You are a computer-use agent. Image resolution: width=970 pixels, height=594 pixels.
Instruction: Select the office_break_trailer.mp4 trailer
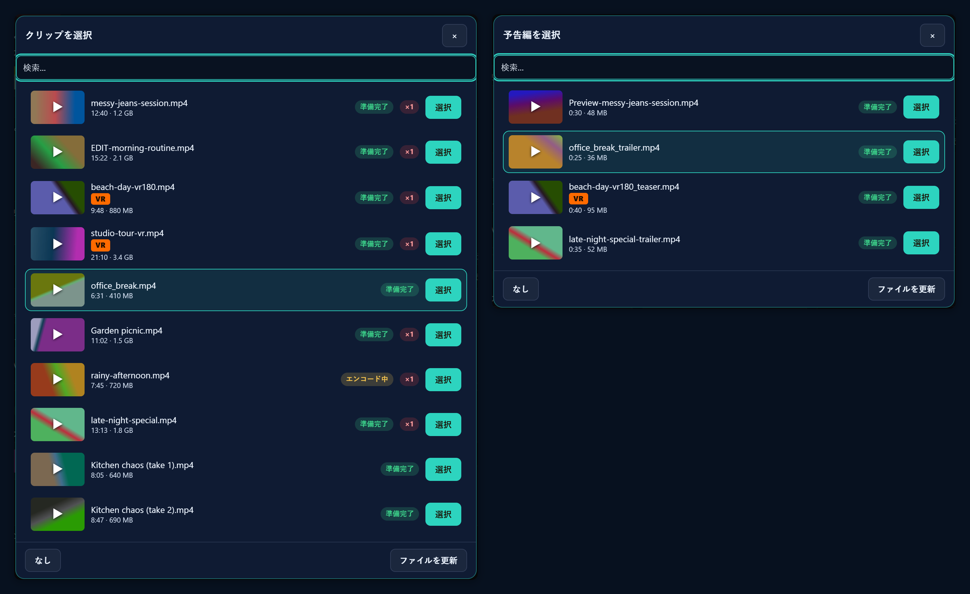coord(921,152)
